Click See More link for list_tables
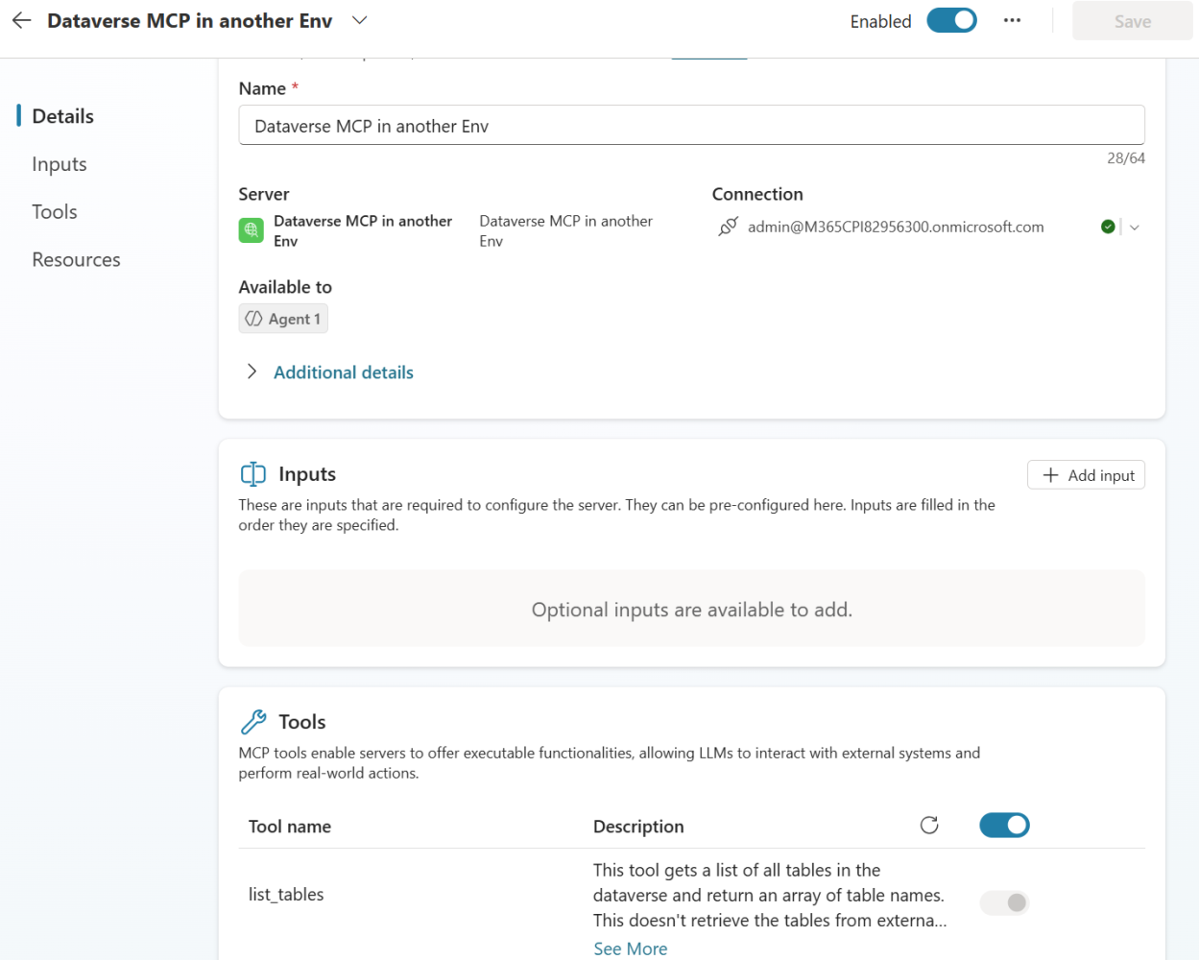1199x960 pixels. point(630,948)
